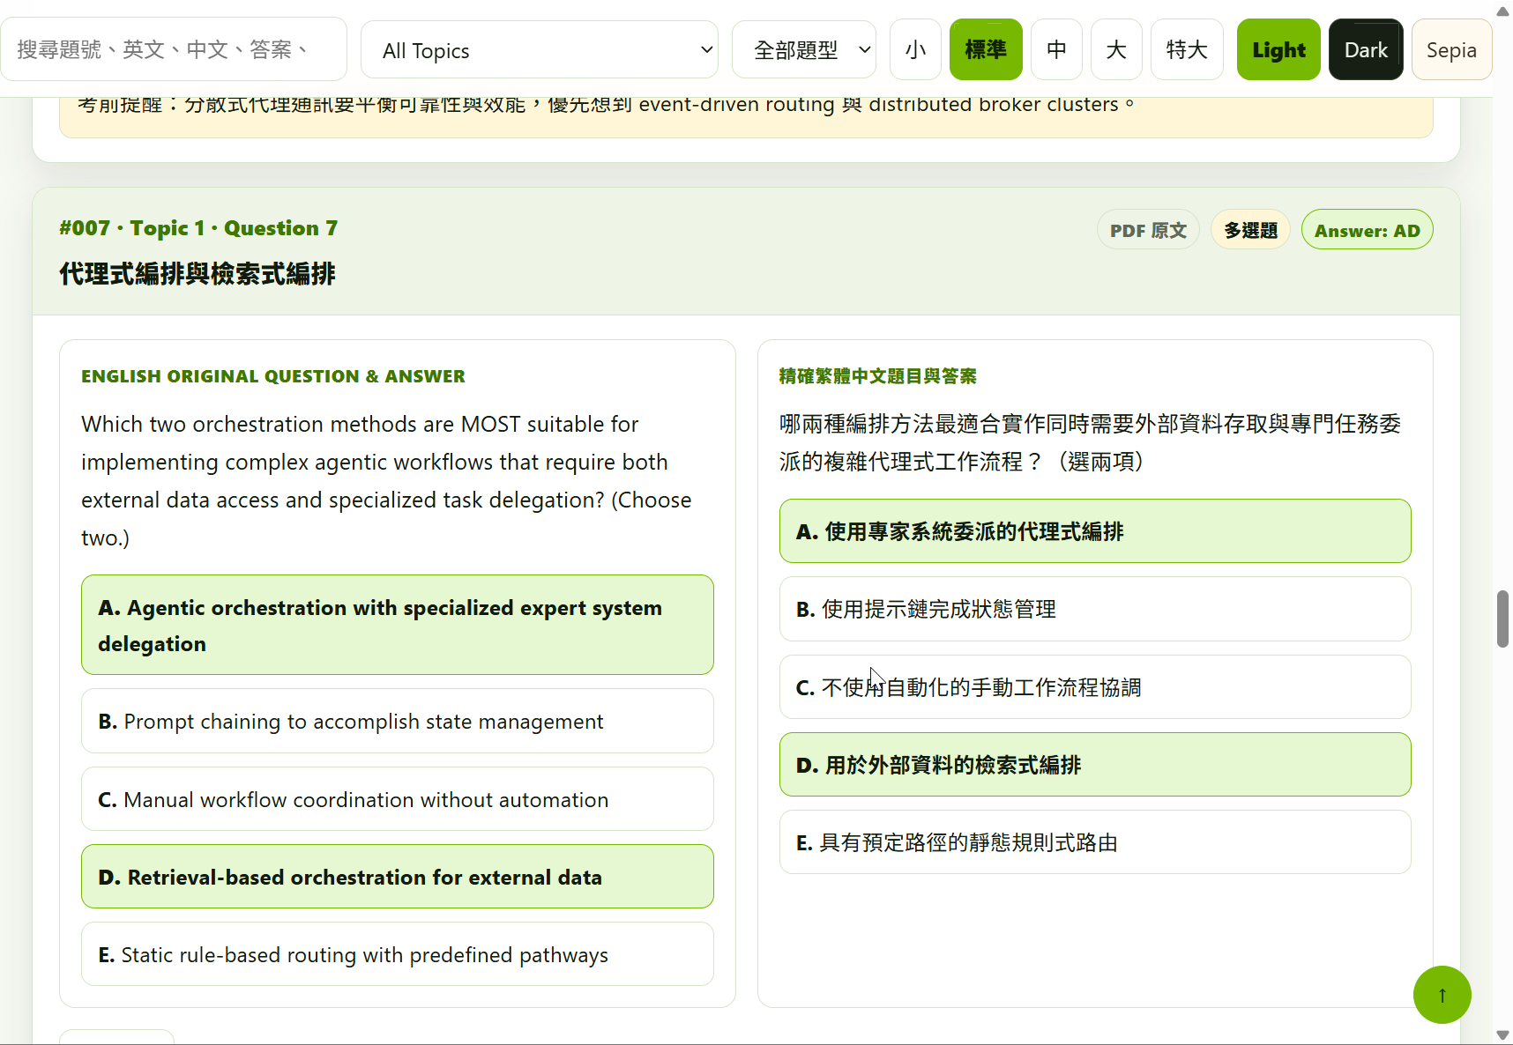This screenshot has height=1045, width=1513.
Task: Focus the question search input field
Action: point(174,49)
